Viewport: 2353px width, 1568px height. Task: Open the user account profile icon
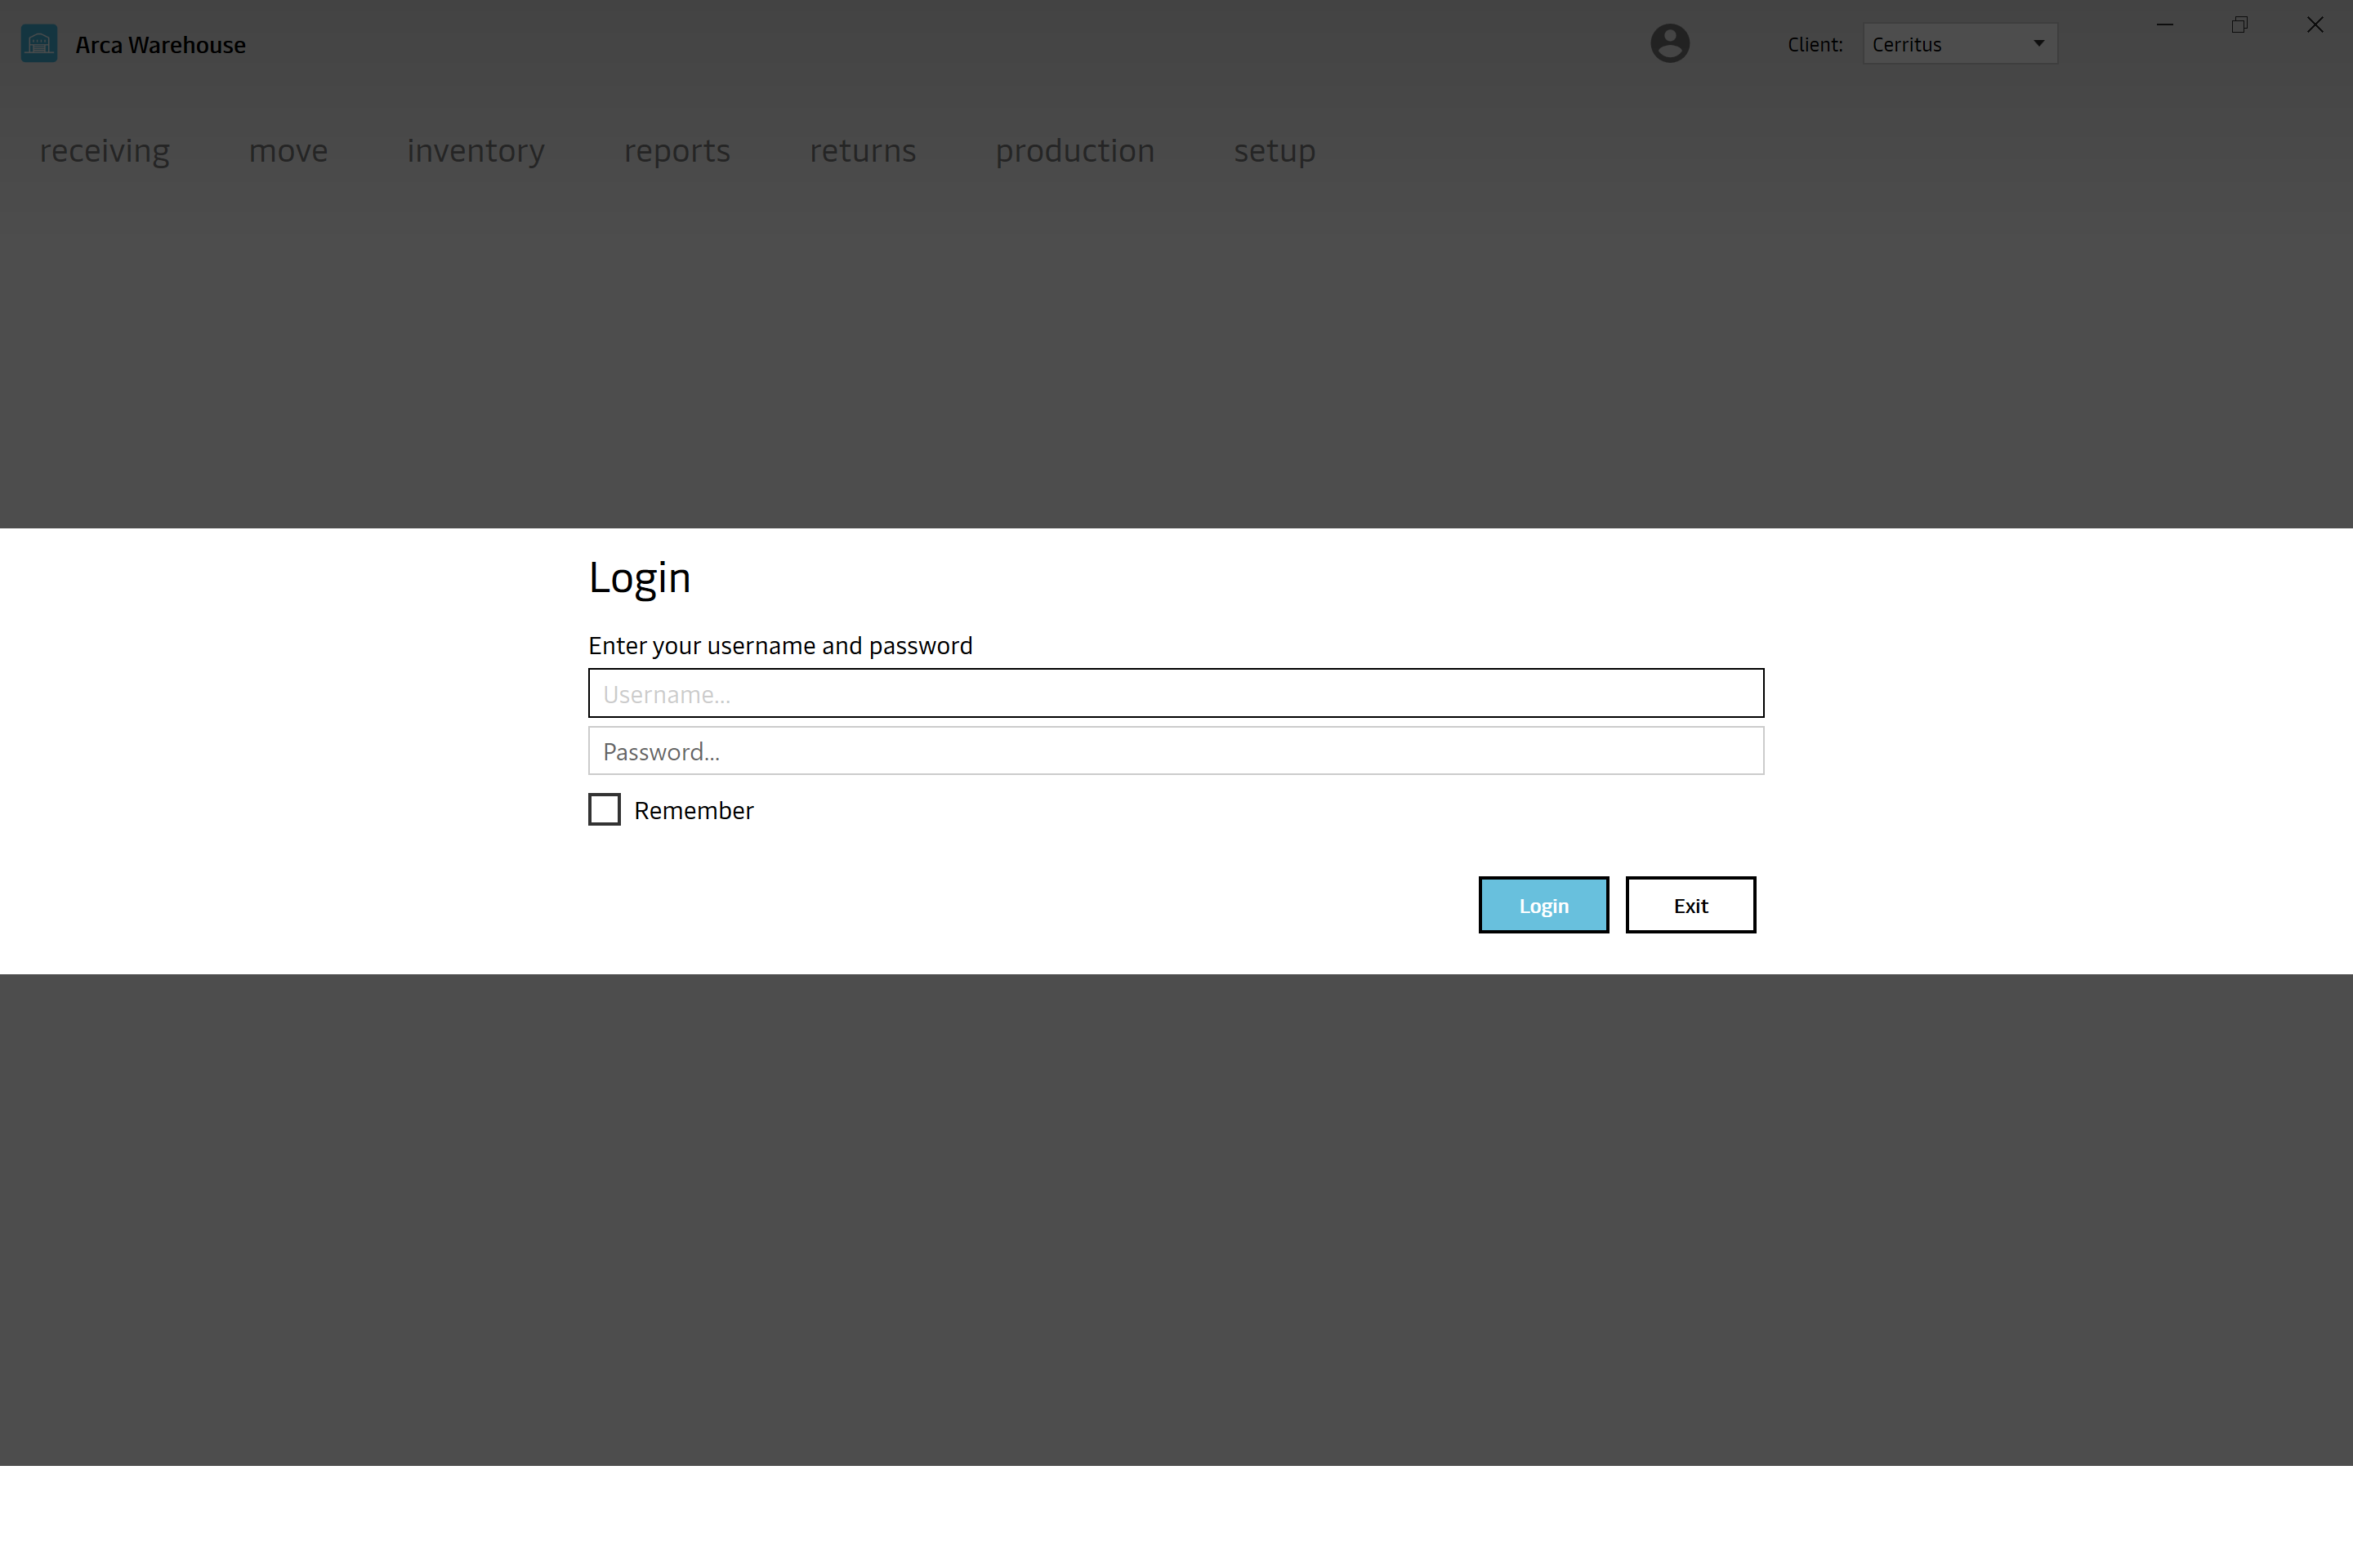1670,44
